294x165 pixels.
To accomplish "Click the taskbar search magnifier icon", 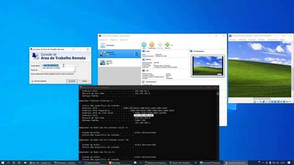I will point(8,163).
